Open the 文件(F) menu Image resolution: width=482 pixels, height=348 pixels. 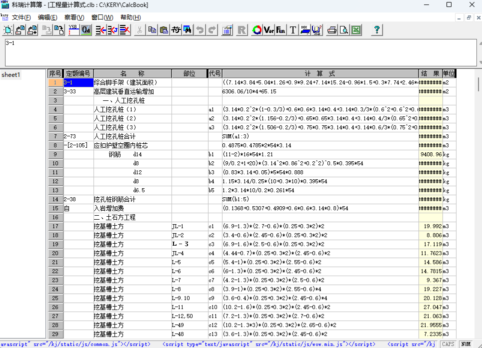21,17
